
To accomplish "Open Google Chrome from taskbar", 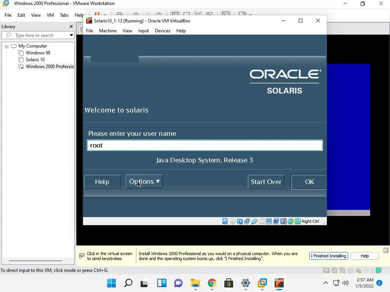I will click(212, 283).
